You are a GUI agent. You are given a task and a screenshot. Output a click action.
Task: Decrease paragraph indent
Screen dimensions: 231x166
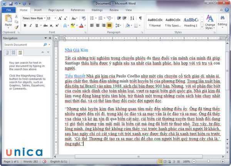[119, 18]
